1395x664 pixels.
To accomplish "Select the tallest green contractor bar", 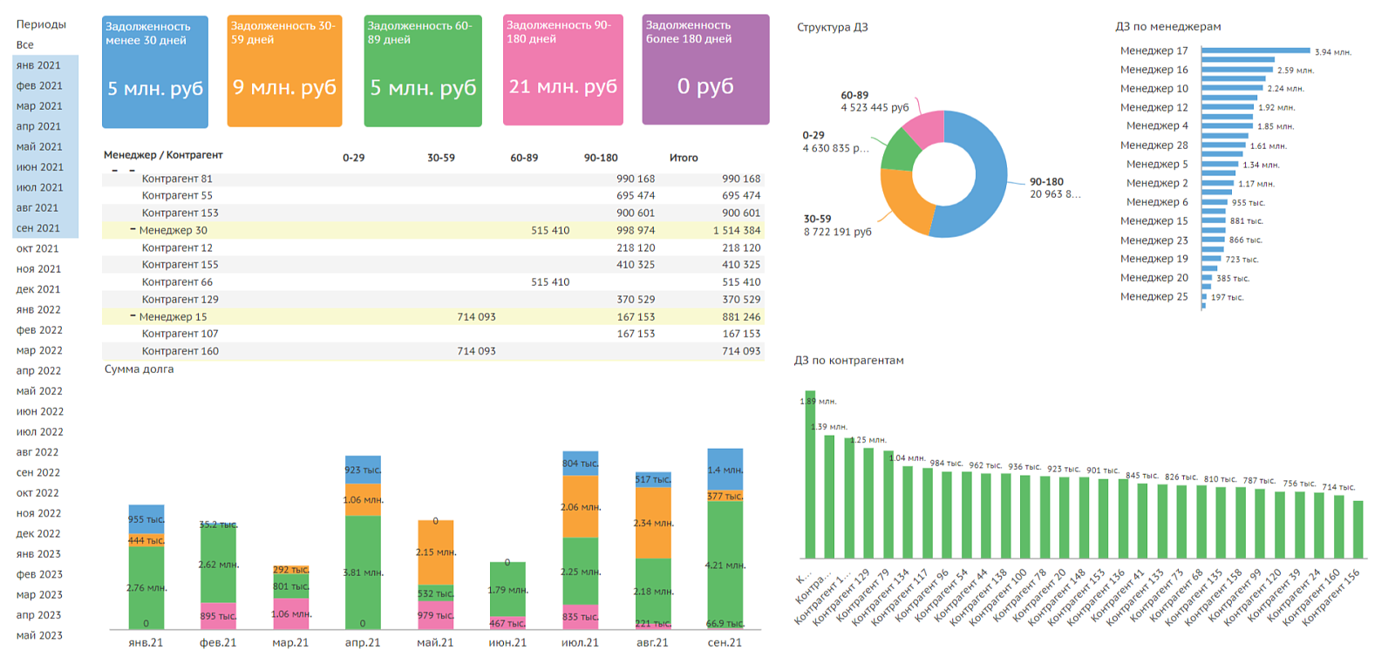I will click(x=810, y=474).
